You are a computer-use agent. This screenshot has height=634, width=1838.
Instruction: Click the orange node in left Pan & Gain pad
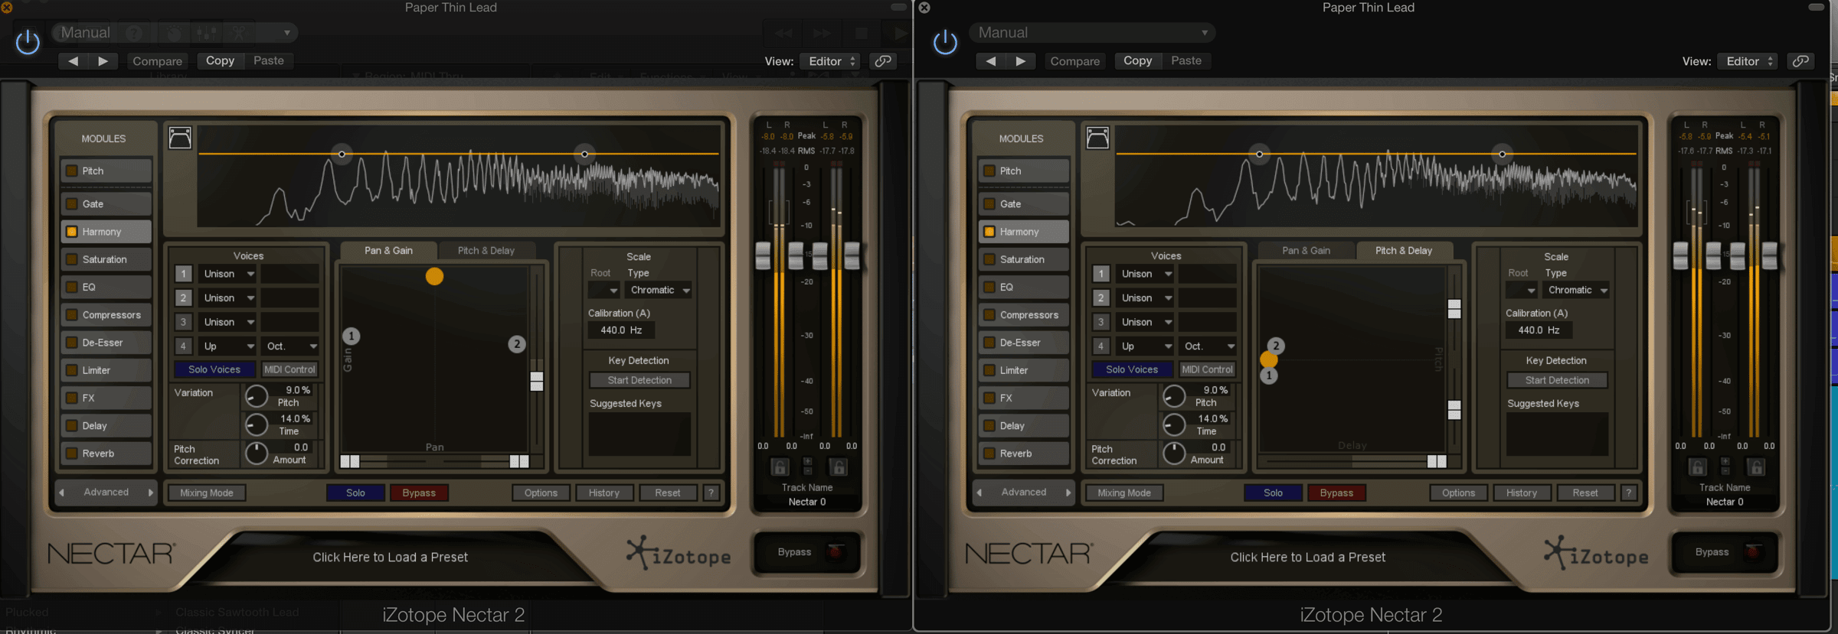point(434,276)
